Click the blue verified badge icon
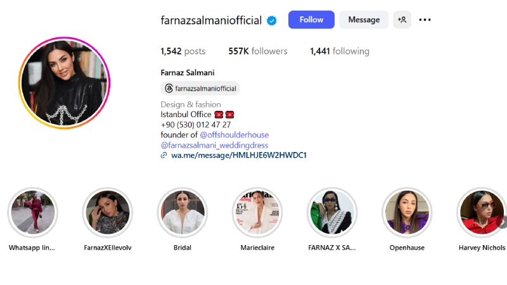This screenshot has width=507, height=285. click(272, 21)
